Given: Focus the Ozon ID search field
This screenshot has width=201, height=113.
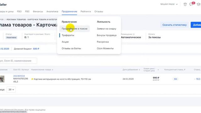Looking at the screenshot, I should (19, 61).
